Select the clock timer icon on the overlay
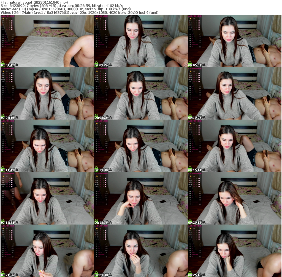282x277 pixels. point(7,19)
